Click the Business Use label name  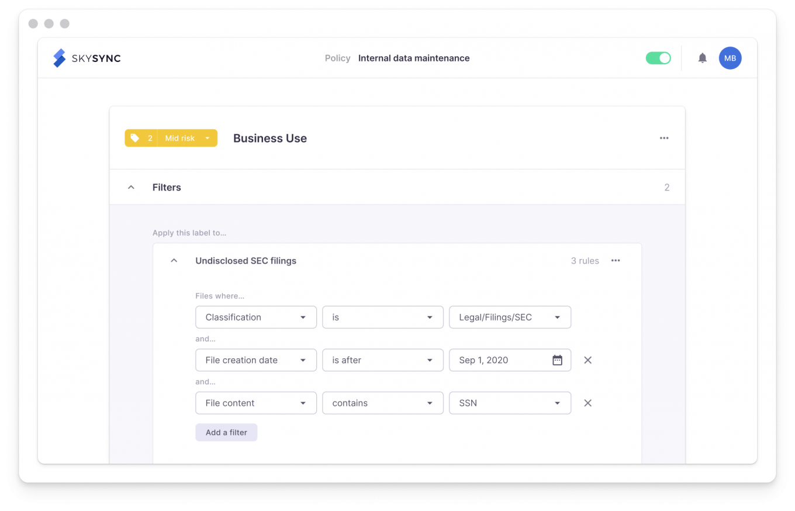270,138
